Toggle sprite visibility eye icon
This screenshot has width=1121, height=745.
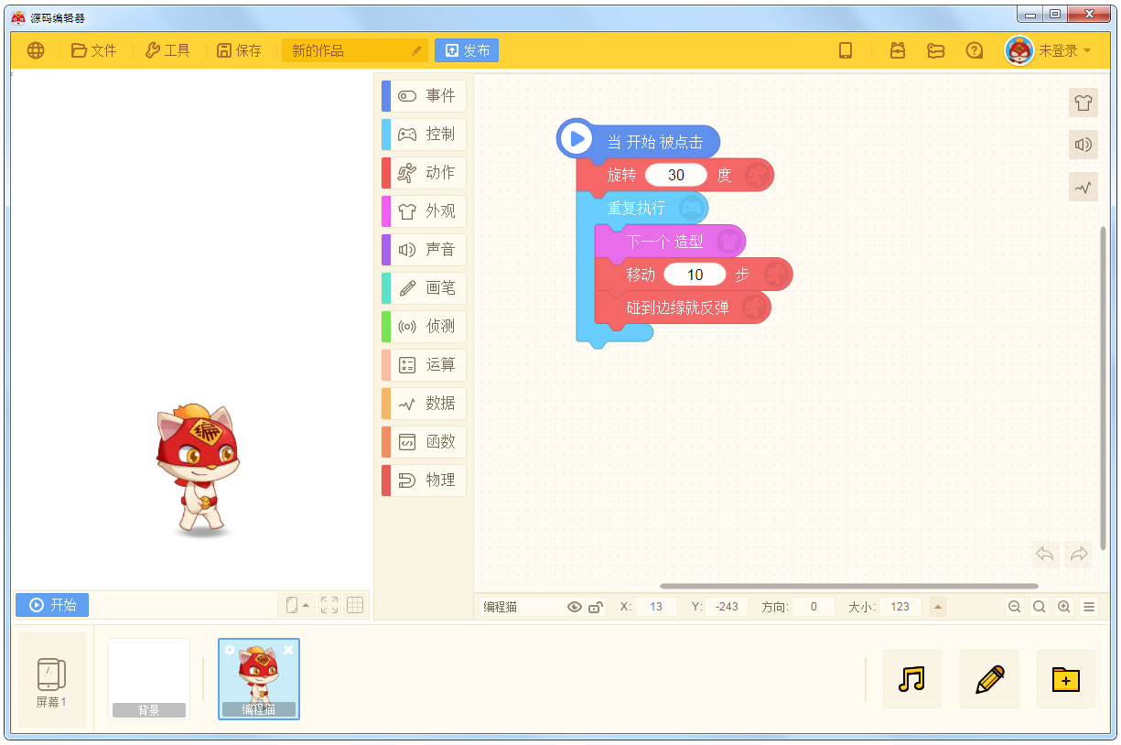575,607
